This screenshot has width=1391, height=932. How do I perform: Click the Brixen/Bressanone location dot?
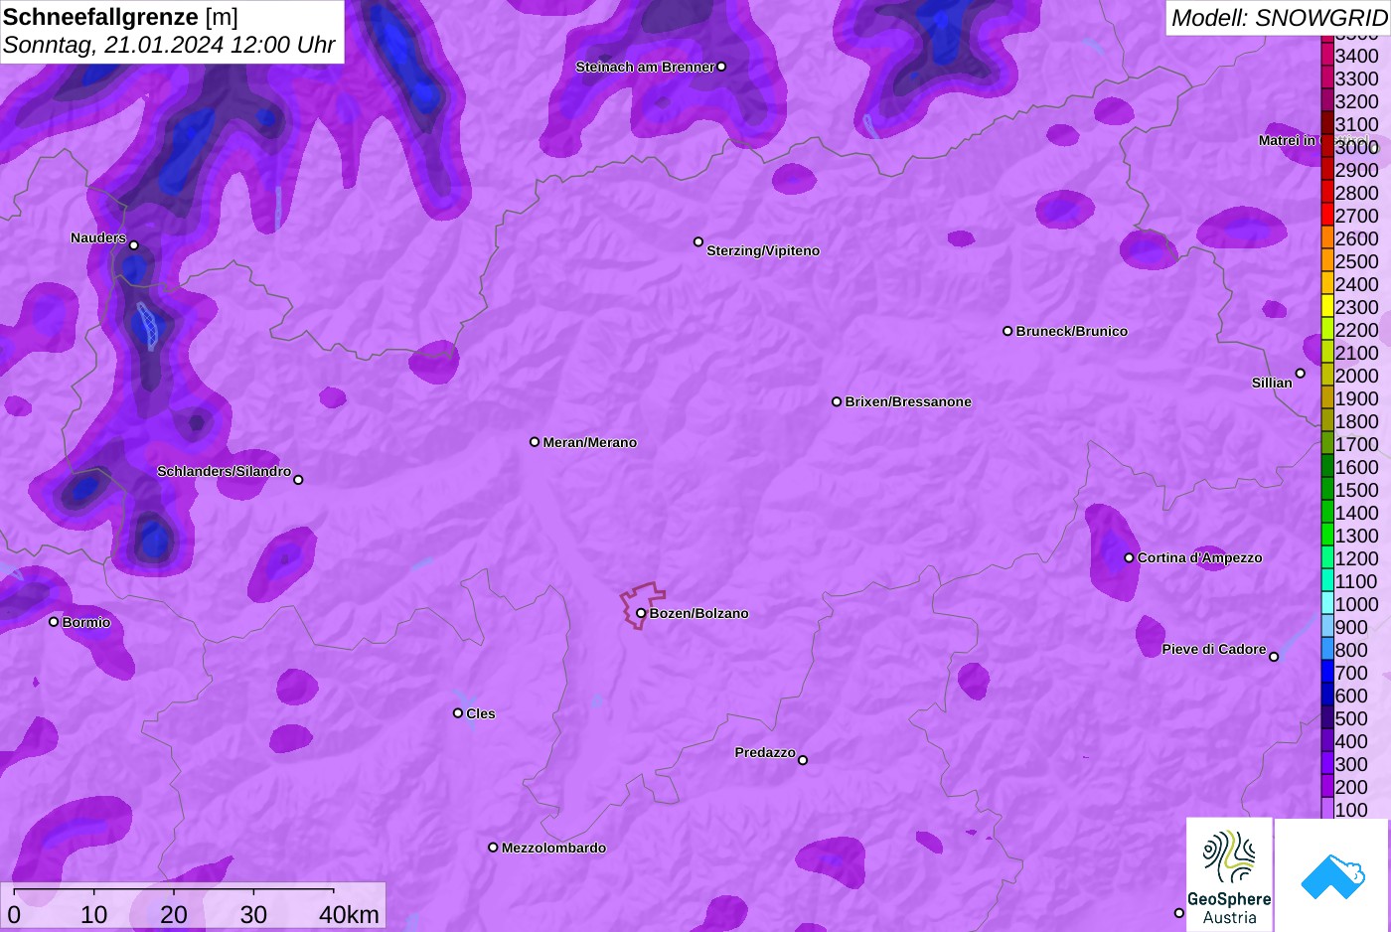[837, 401]
